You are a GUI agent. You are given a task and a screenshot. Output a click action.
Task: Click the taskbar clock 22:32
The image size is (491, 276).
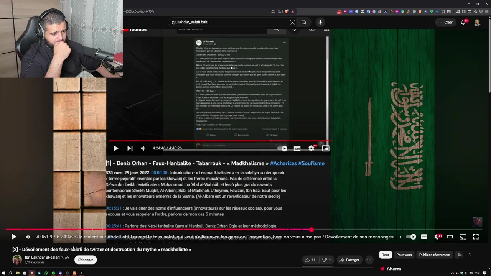pyautogui.click(x=477, y=273)
